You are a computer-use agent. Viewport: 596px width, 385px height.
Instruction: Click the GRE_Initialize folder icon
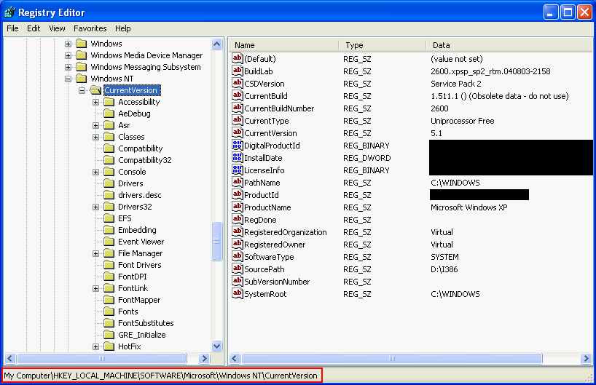(x=109, y=335)
